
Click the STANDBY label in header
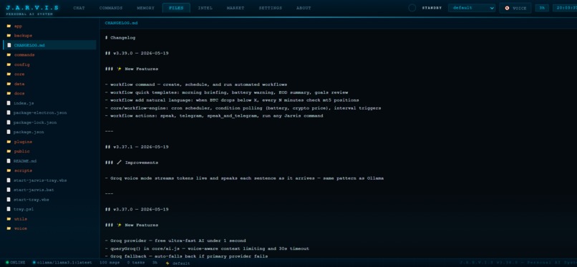(432, 8)
